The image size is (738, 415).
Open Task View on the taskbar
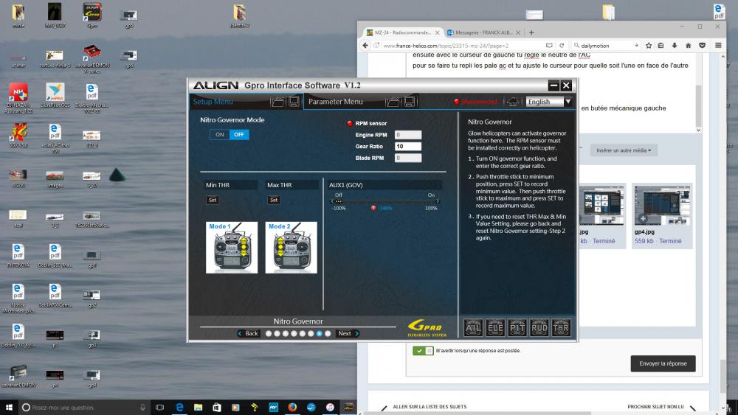pyautogui.click(x=160, y=407)
